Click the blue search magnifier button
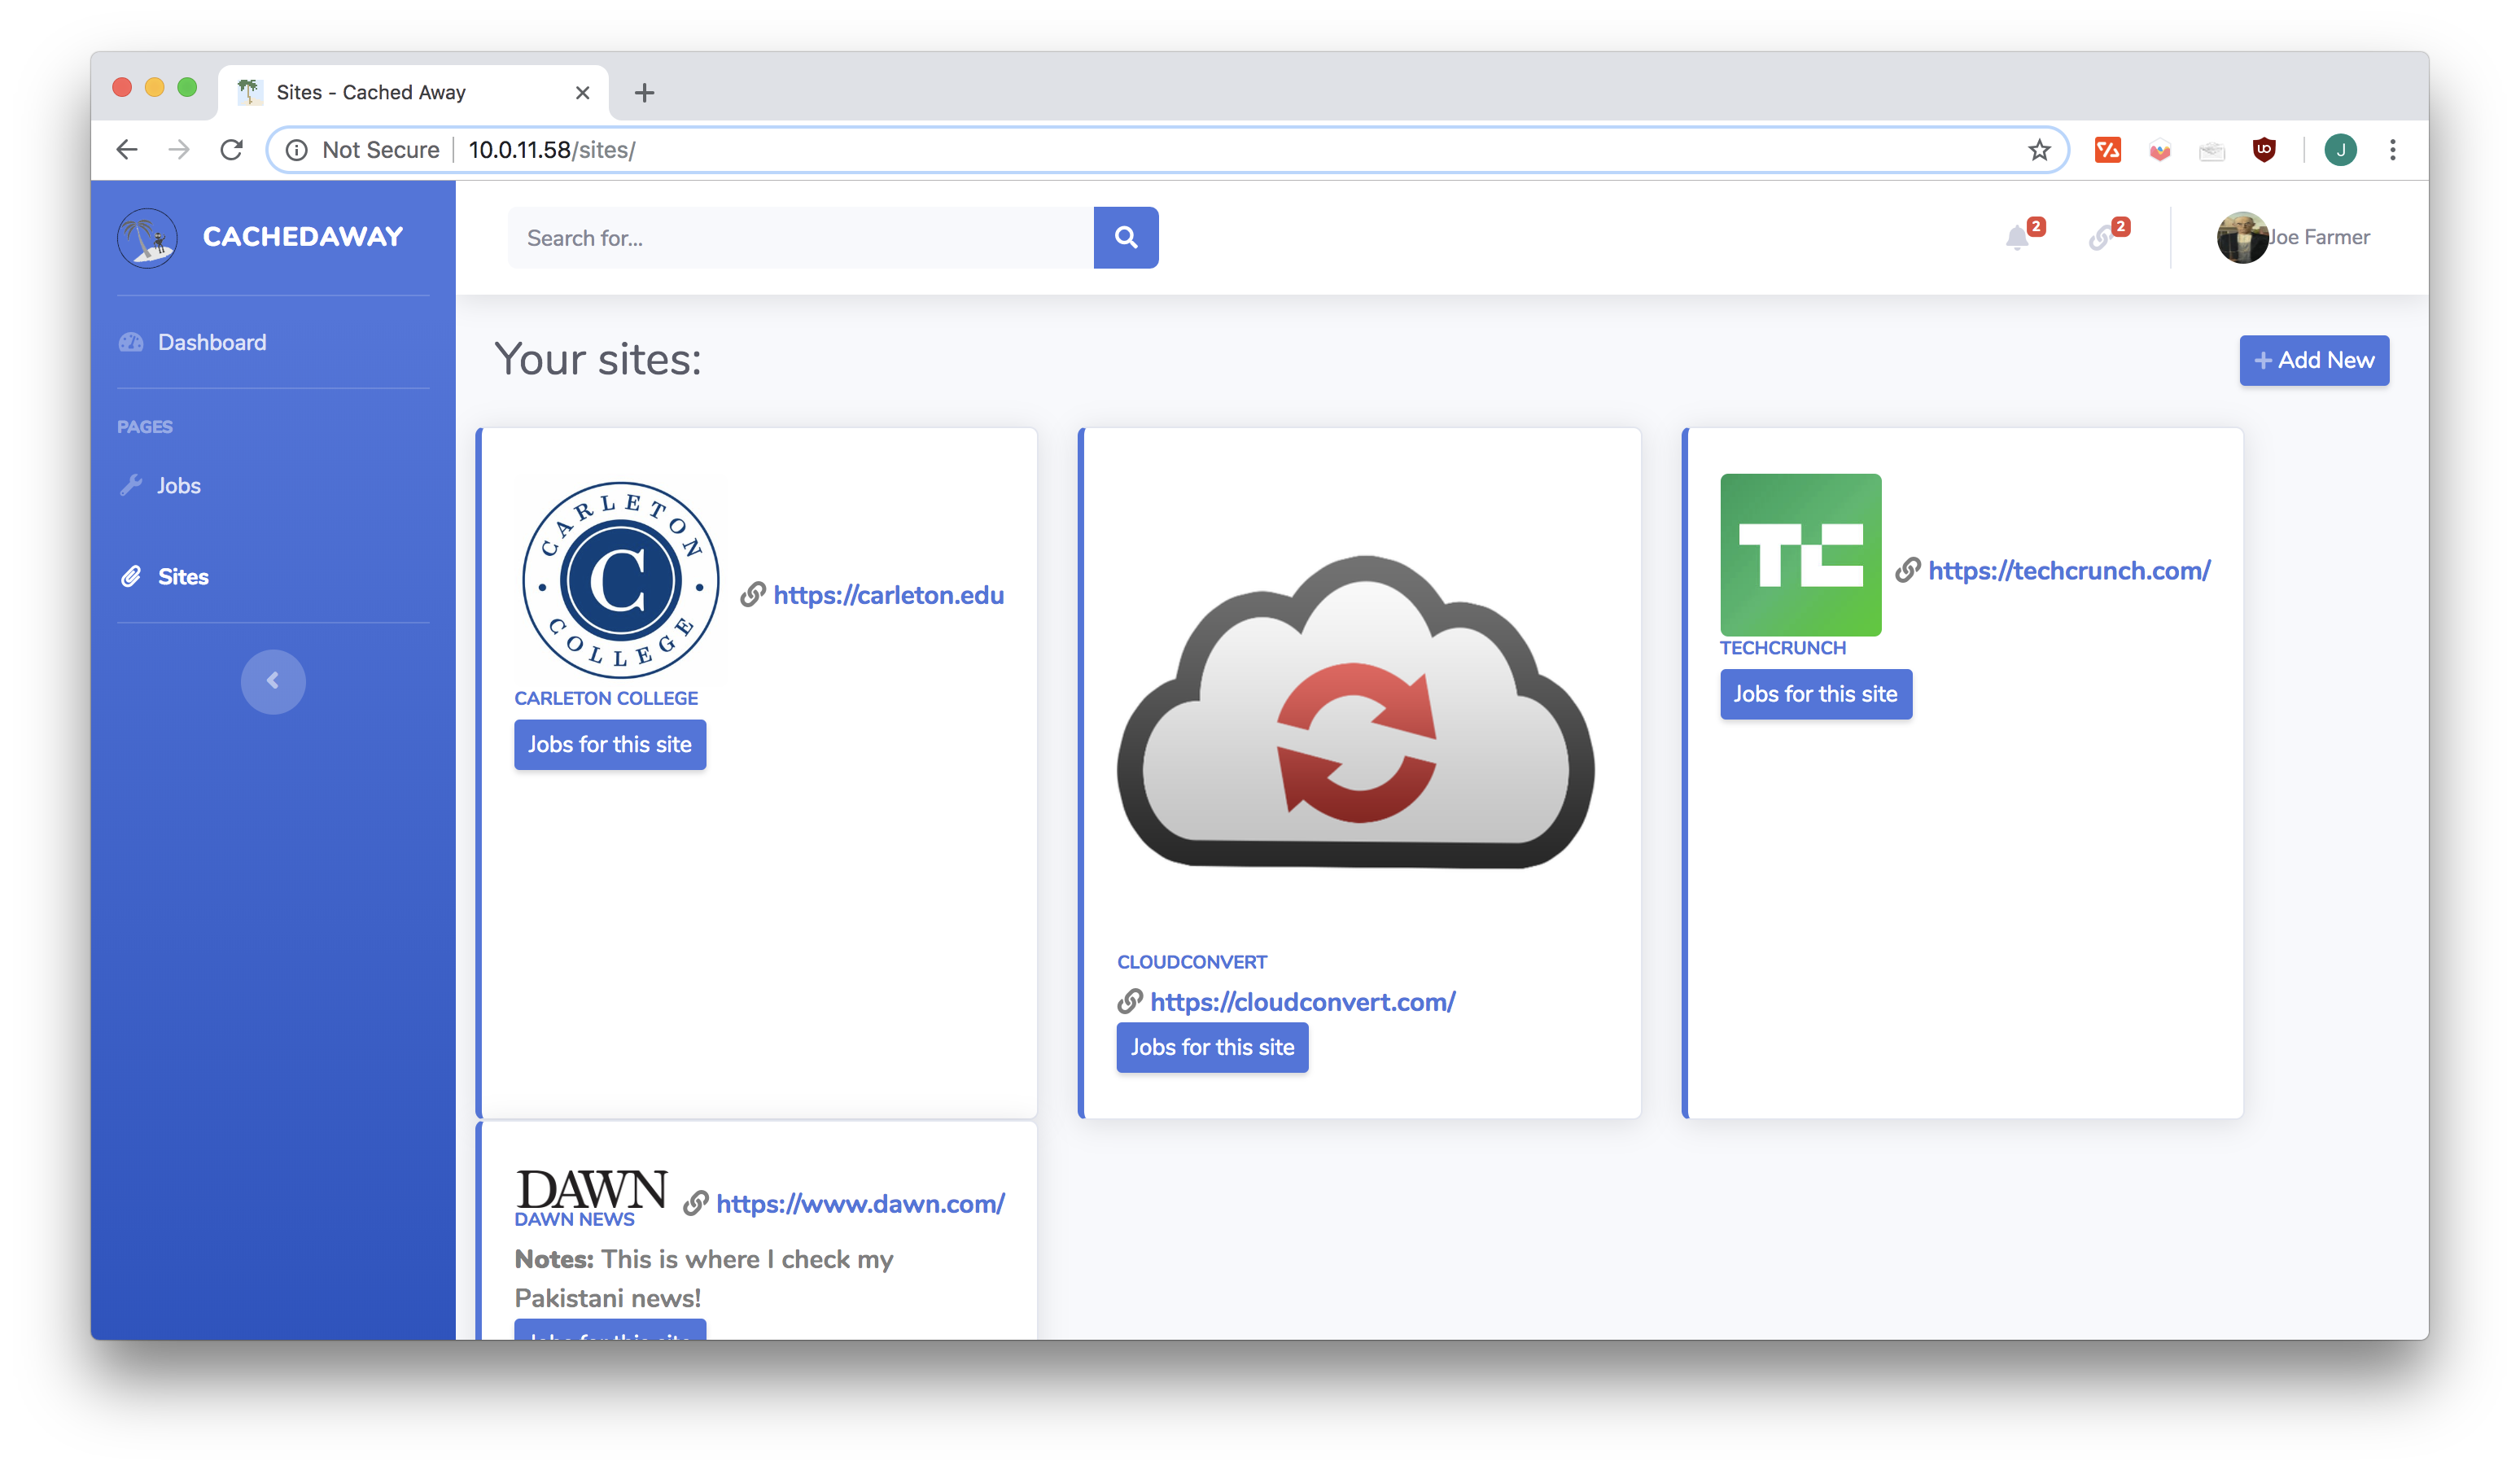 pos(1125,237)
